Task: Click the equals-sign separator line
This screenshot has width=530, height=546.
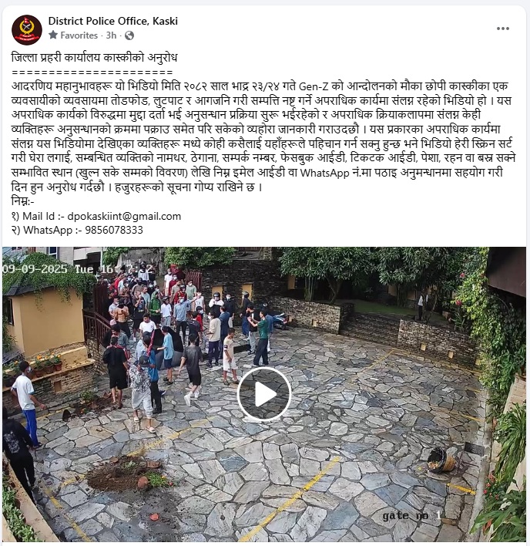Action: coord(92,72)
